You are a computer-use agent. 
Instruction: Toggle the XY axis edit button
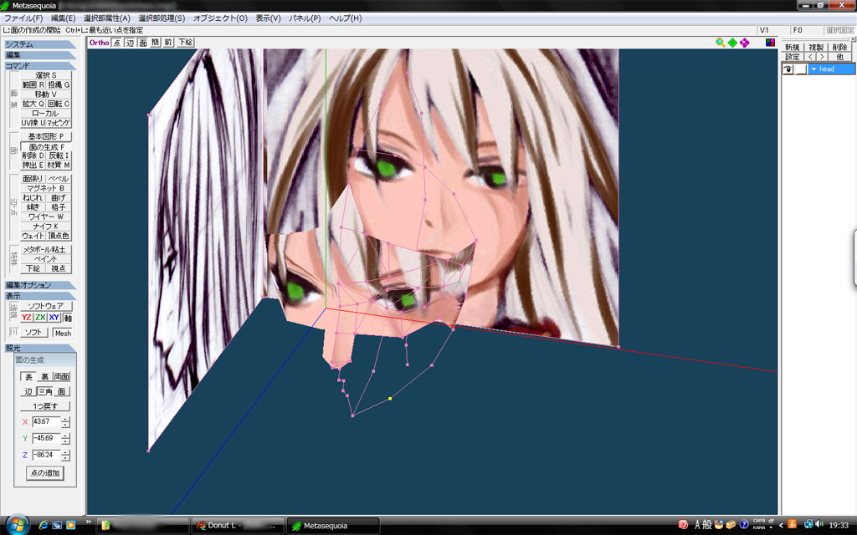click(x=54, y=318)
